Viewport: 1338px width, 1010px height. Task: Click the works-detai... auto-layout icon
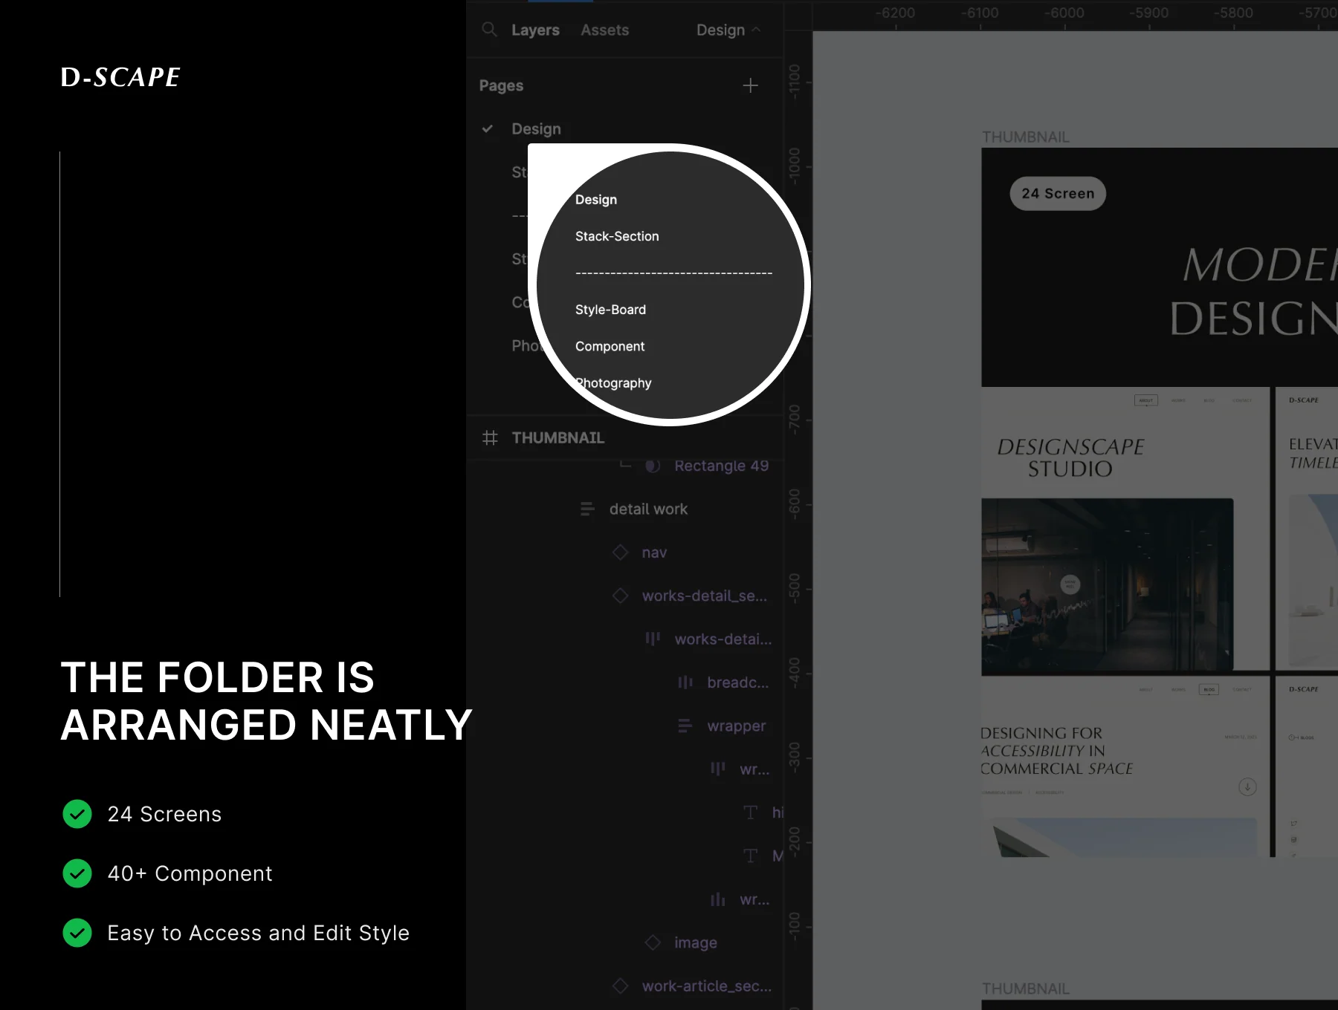pos(653,639)
